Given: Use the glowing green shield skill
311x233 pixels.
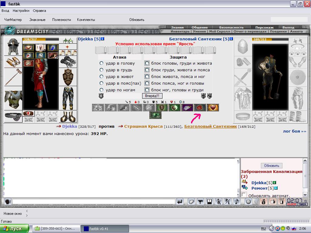Looking at the screenshot, I should click(175, 108).
